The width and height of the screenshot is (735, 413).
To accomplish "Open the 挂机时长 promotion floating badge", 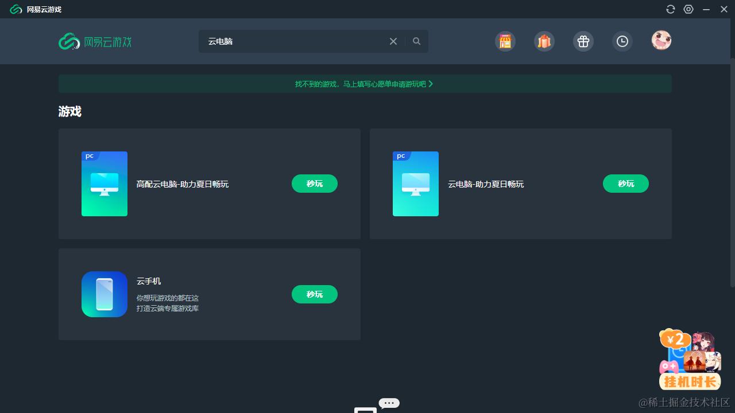I will pos(690,360).
